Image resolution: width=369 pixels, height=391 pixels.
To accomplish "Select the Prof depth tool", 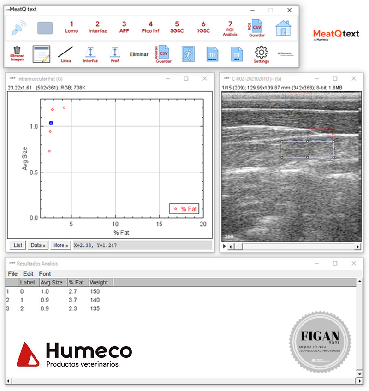I will 114,54.
